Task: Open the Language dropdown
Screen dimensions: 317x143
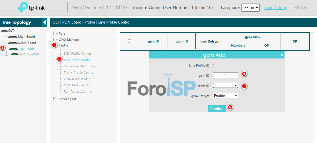Action: click(250, 8)
